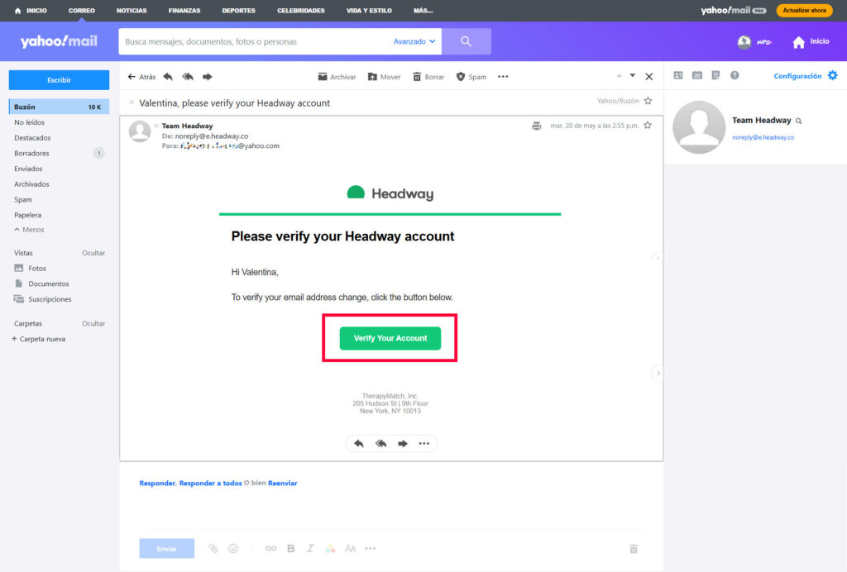Image resolution: width=847 pixels, height=572 pixels.
Task: Open the contacts card icon in the right panel
Action: 678,75
